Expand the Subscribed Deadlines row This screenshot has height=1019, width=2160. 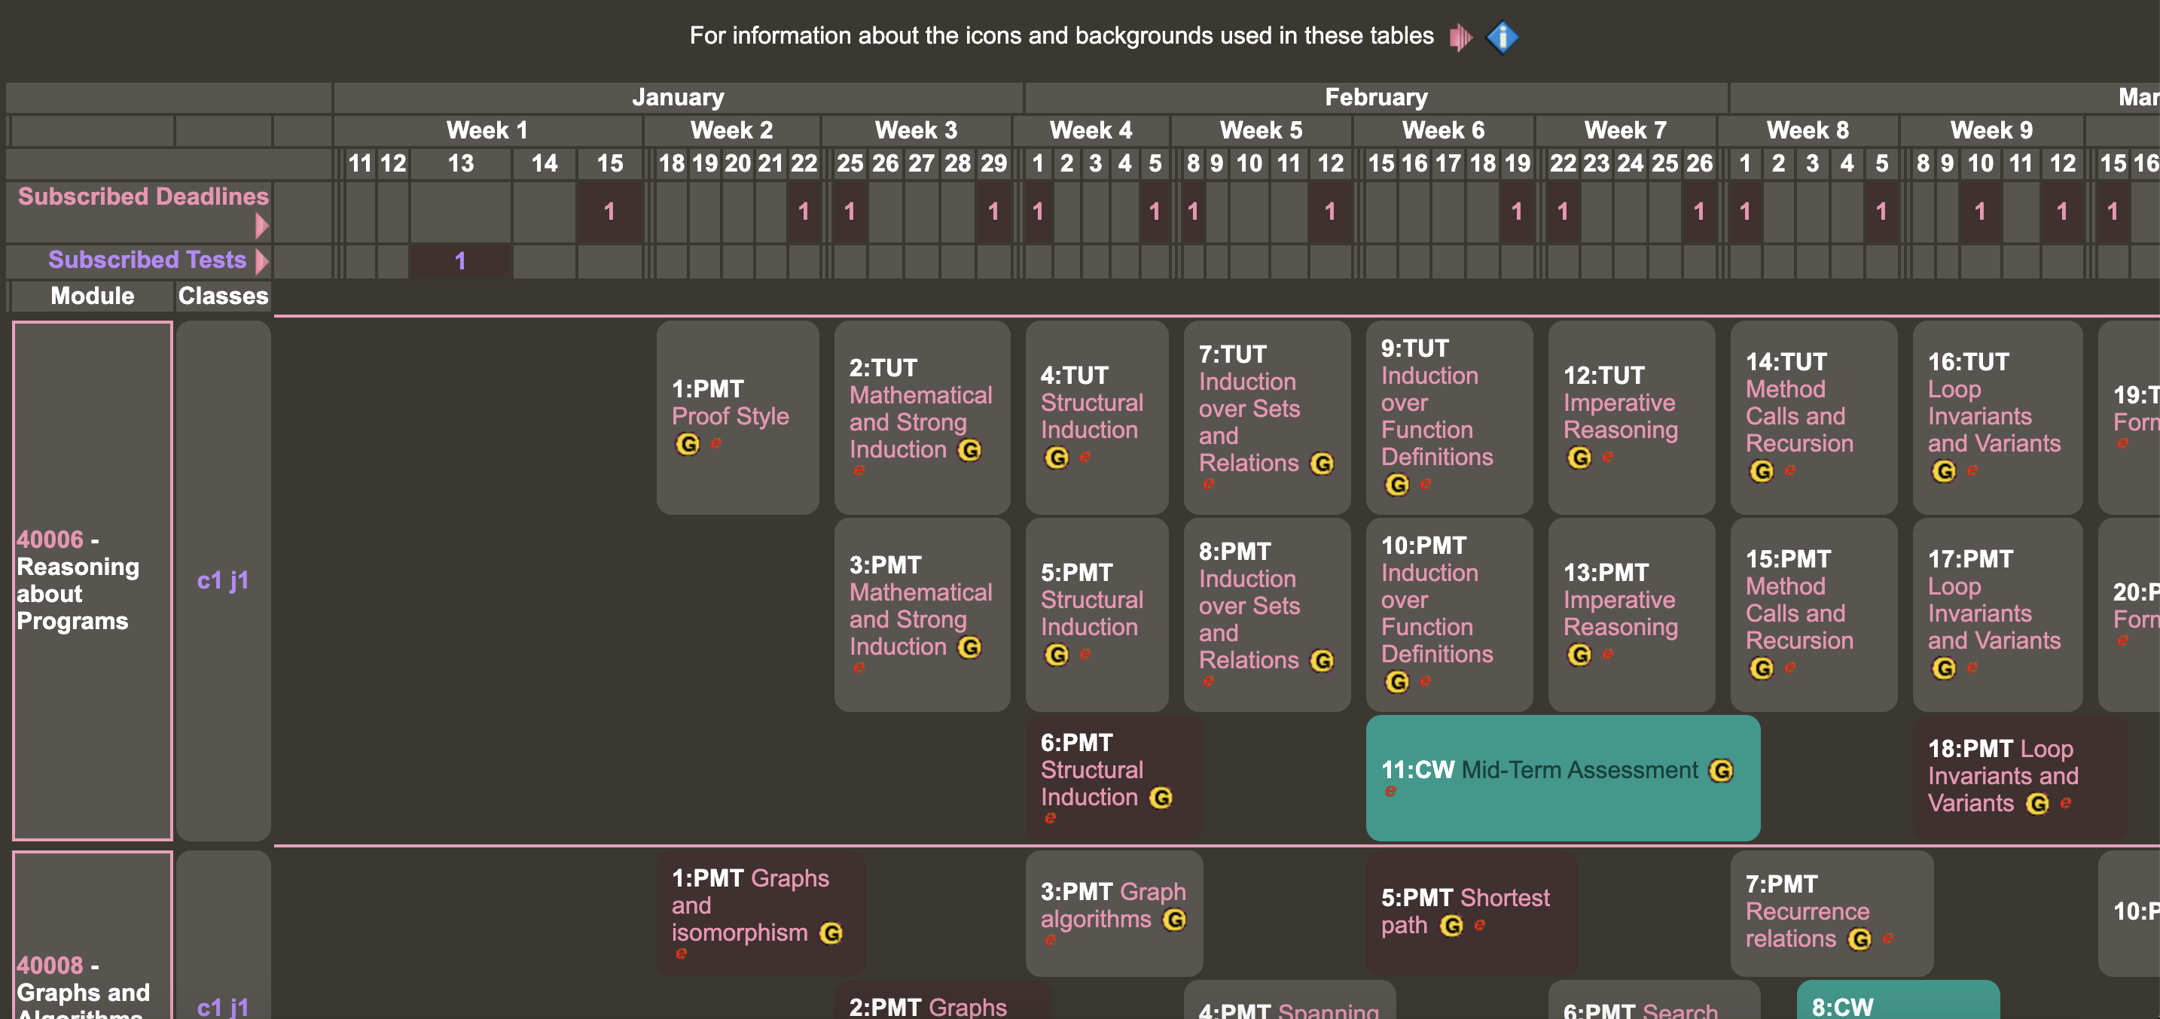[x=261, y=226]
